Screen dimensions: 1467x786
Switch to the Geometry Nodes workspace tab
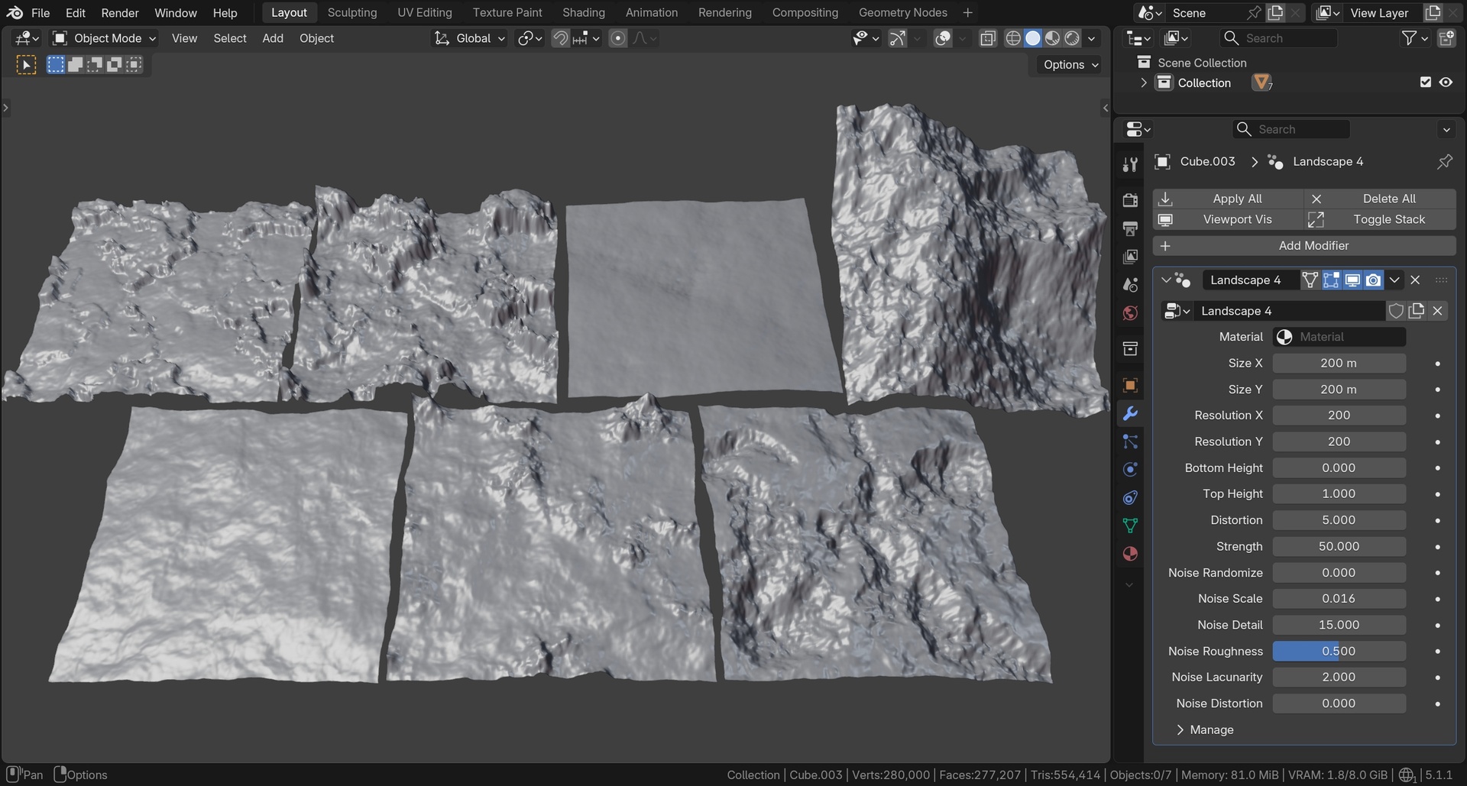point(902,13)
